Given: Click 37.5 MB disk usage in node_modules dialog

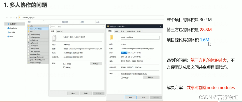Looking at the screenshot, I should click(131, 57).
